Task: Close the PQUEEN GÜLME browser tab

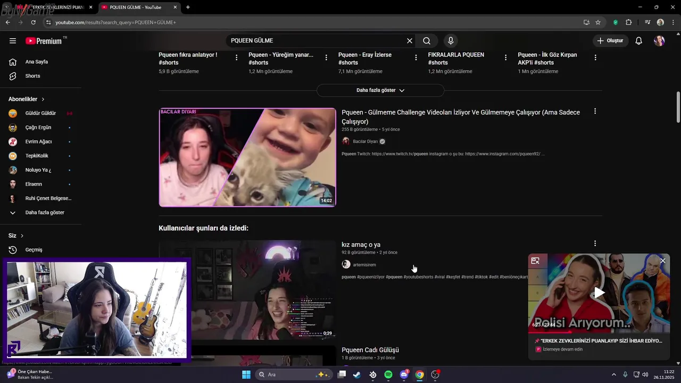Action: (175, 7)
